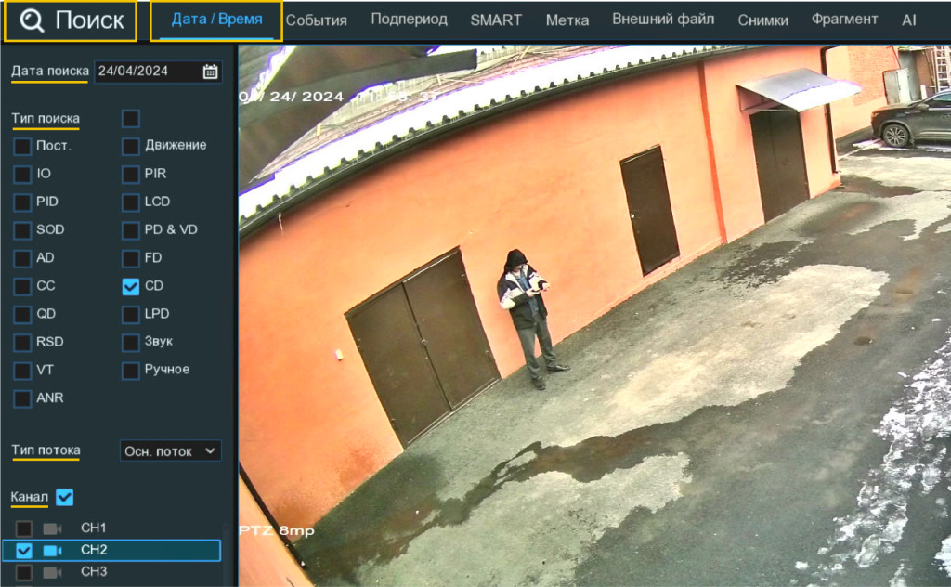Expand the Осн. поток stream dropdown
Image resolution: width=951 pixels, height=587 pixels.
pos(171,451)
